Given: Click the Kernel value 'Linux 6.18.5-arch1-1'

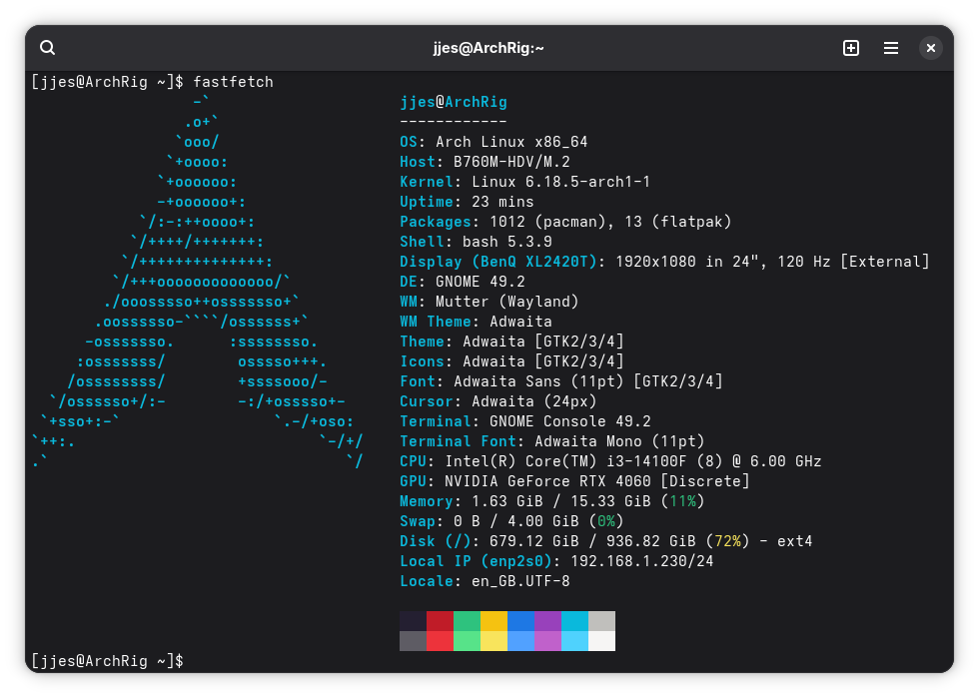Looking at the screenshot, I should pos(560,182).
